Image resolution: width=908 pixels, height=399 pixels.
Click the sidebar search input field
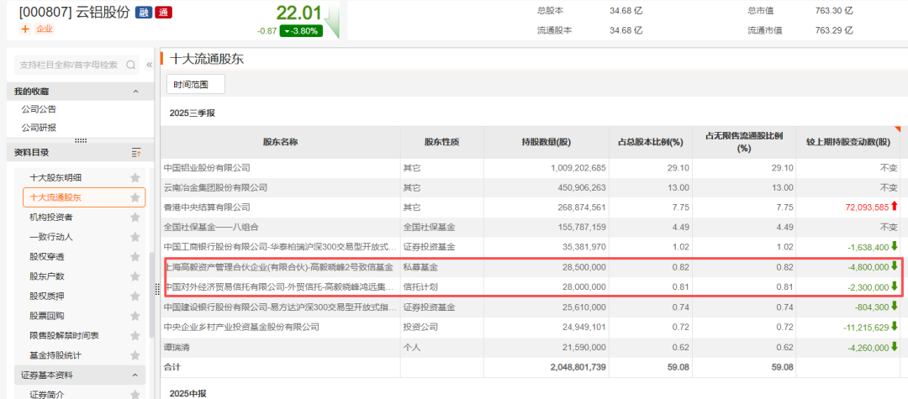tap(67, 65)
